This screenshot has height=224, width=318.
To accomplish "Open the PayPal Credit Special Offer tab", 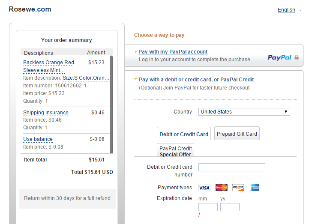I will coord(176,151).
